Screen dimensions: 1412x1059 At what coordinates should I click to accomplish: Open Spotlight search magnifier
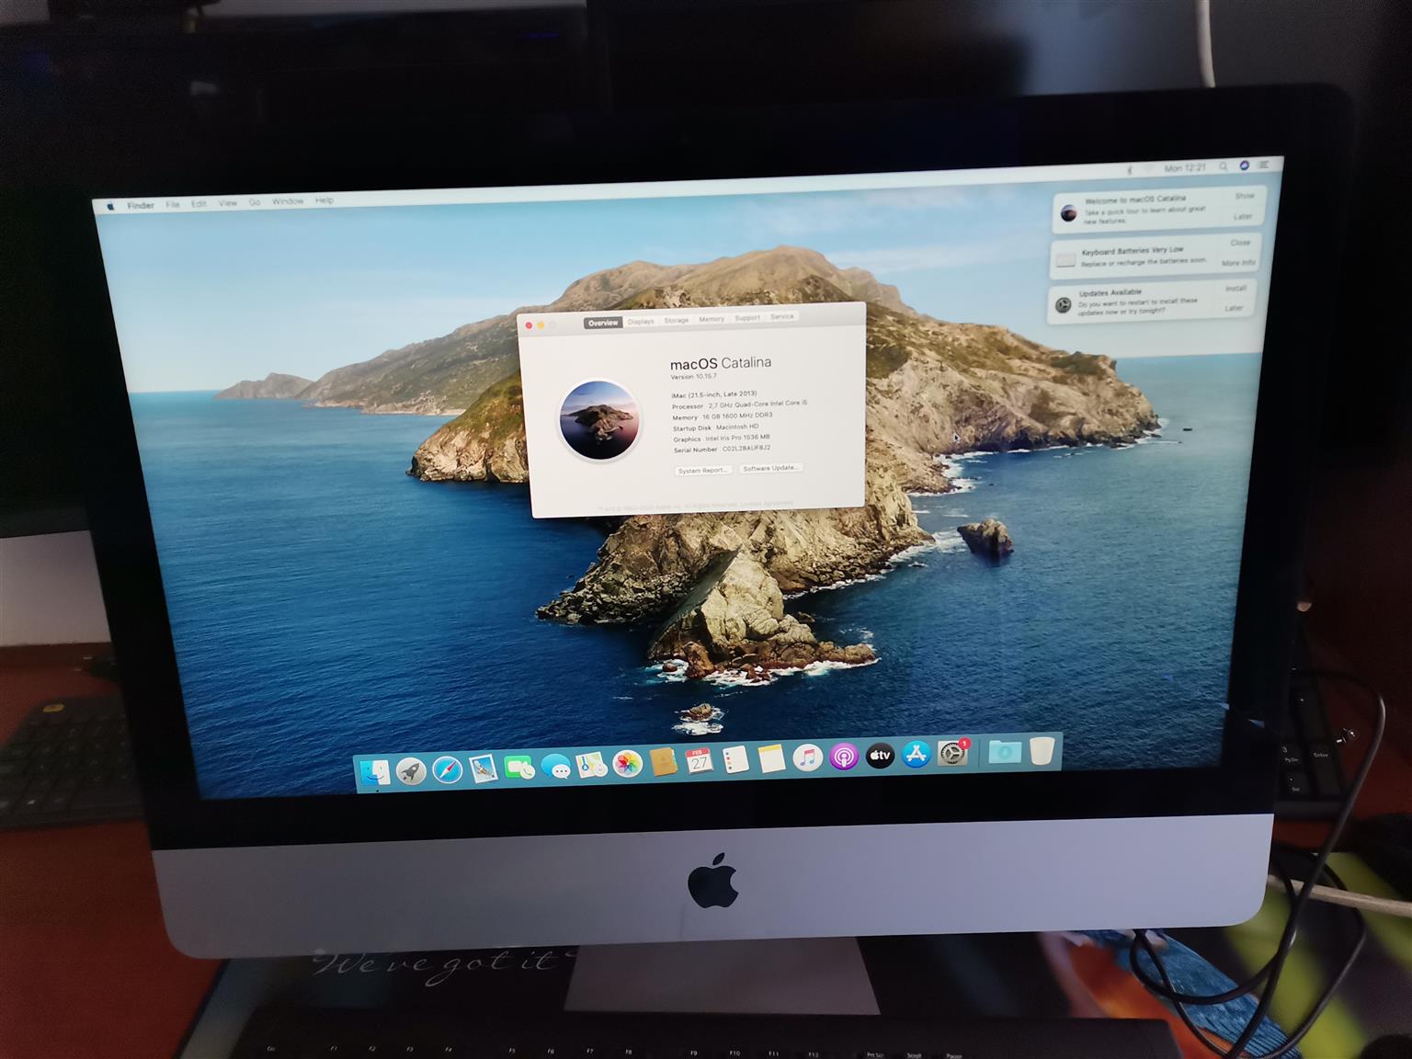pos(1224,166)
